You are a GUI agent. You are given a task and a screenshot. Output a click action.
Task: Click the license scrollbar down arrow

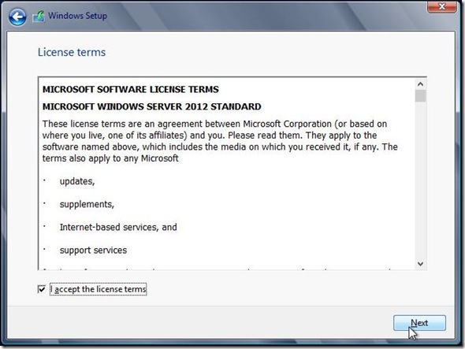tap(420, 263)
